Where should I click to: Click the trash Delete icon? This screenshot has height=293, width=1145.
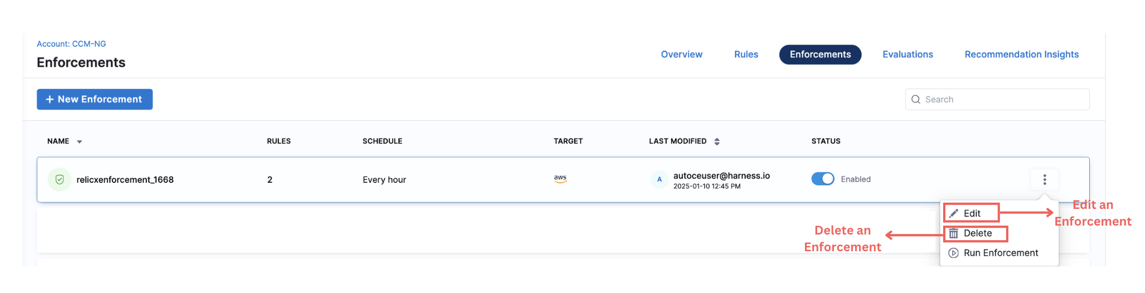(x=954, y=233)
